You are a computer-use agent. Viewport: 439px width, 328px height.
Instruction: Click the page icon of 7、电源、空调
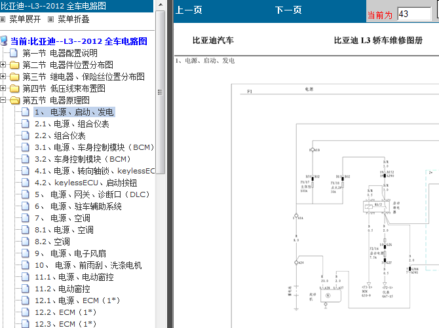(x=26, y=218)
